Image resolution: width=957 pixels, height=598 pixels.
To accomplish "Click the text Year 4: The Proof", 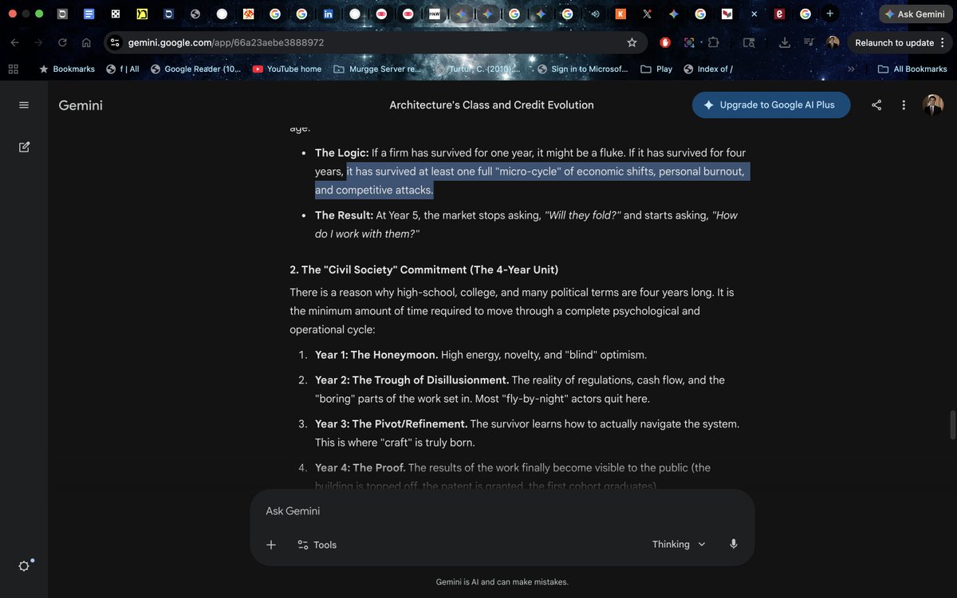I will click(x=360, y=468).
